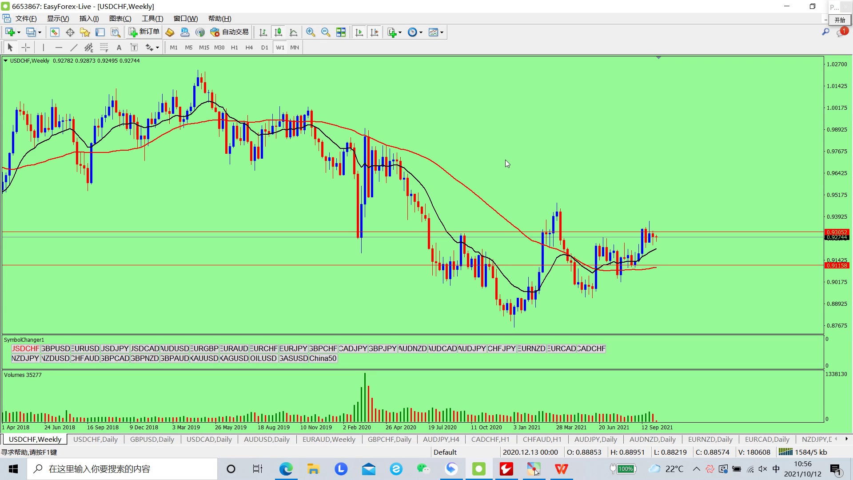The height and width of the screenshot is (480, 853).
Task: Select the crosshair cursor tool
Action: (26, 48)
